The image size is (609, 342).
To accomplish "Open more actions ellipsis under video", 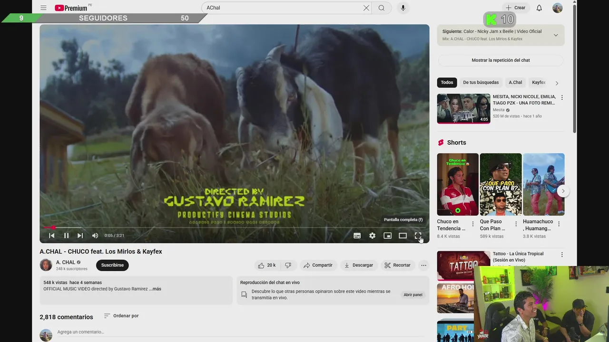I will click(x=423, y=265).
